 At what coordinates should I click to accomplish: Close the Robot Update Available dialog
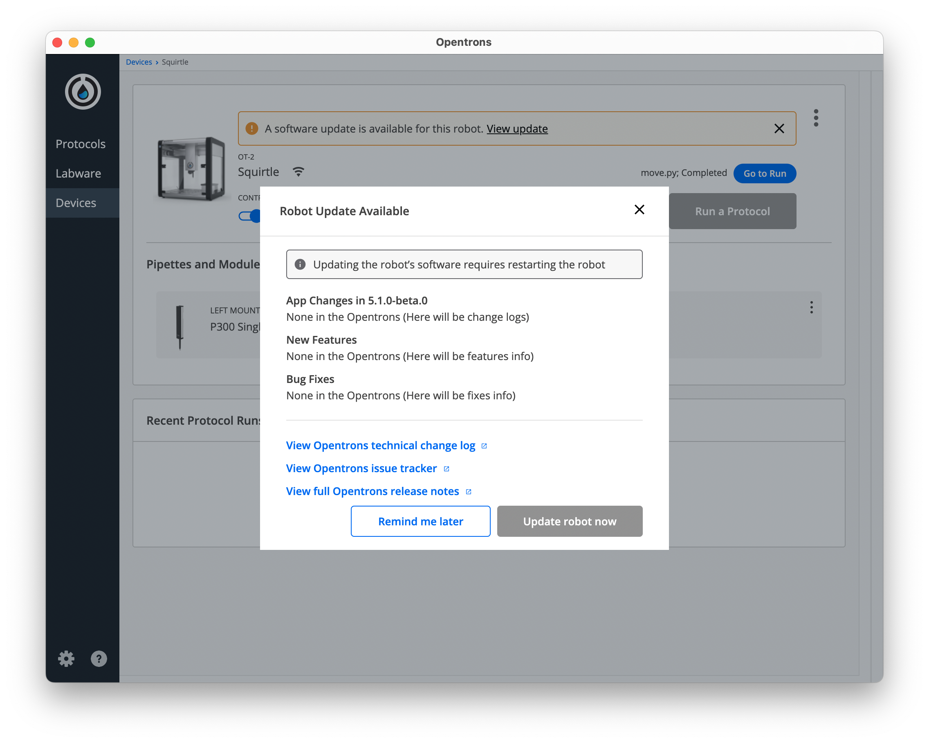(x=639, y=209)
